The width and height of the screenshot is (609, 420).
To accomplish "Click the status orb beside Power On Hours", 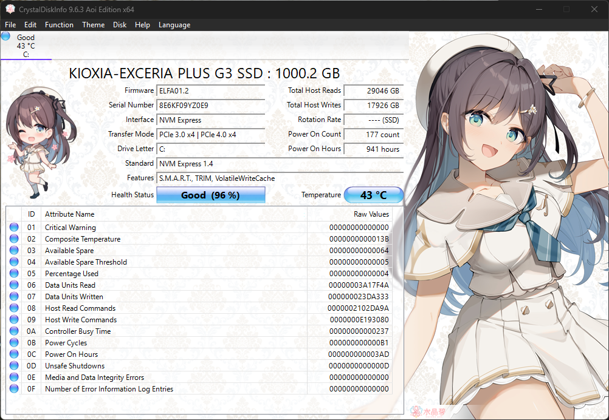I will (x=14, y=354).
